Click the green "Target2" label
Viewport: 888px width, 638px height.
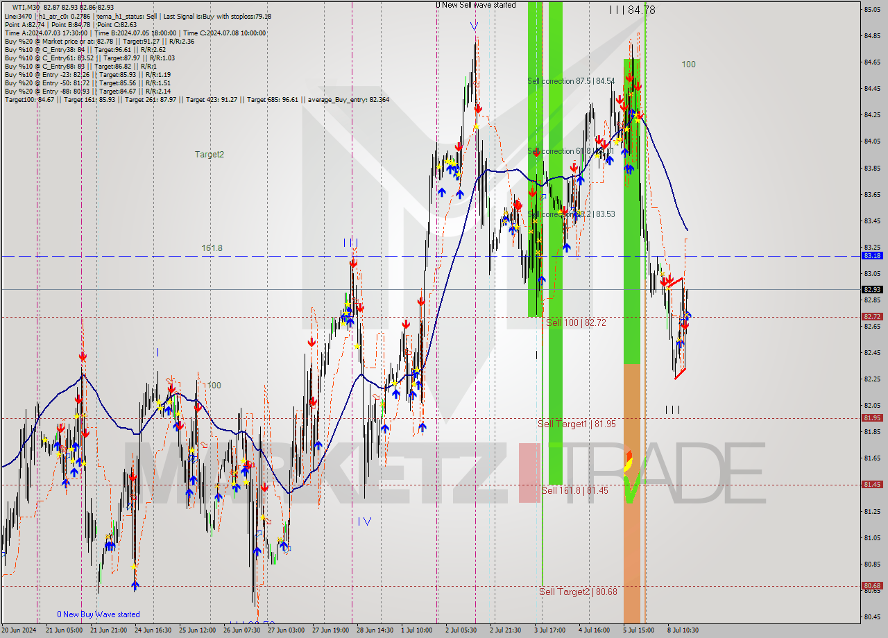click(x=210, y=155)
